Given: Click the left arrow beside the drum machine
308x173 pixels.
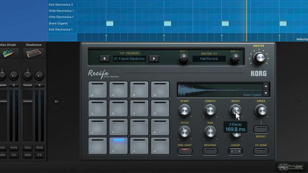Looking at the screenshot, I should click(57, 101).
